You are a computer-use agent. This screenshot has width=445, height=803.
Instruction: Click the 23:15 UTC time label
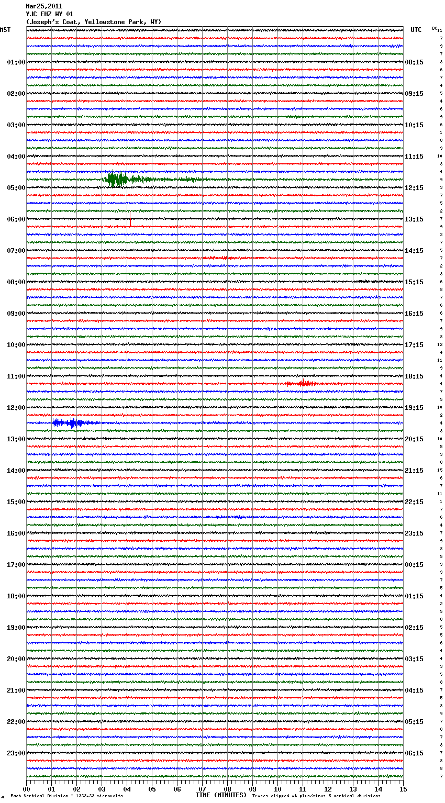click(x=414, y=533)
